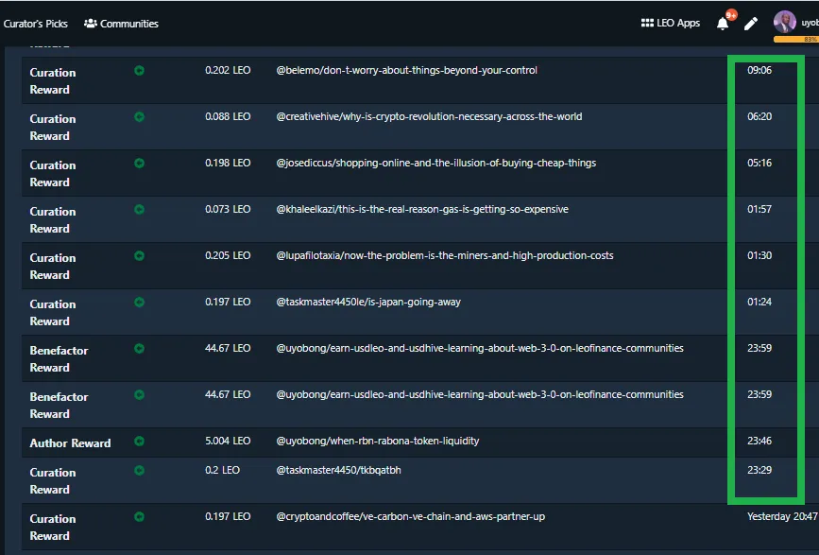Open the notifications bell
This screenshot has height=555, width=819.
723,24
